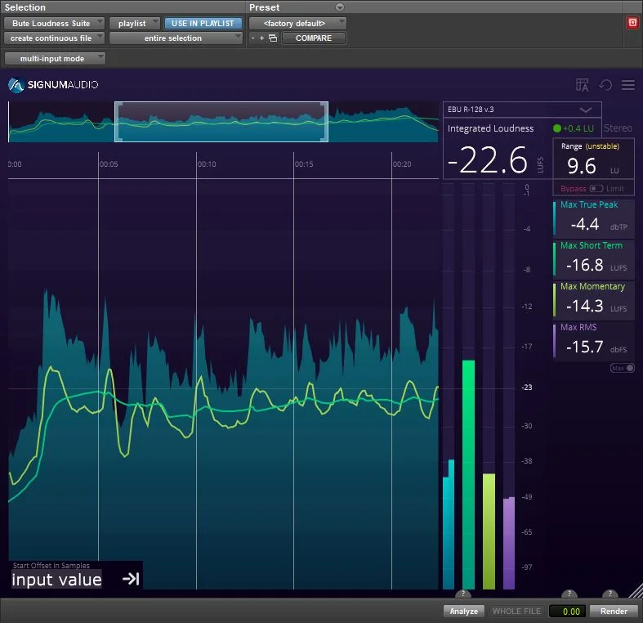This screenshot has width=643, height=623.
Task: Open the entire selection dropdown
Action: [176, 38]
